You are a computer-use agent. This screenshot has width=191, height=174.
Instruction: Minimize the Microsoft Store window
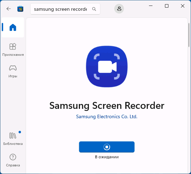(151, 6)
